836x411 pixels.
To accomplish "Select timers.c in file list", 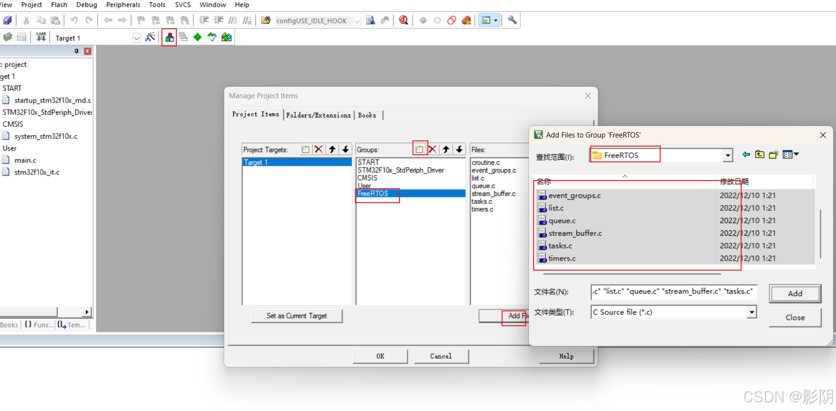I will click(x=562, y=258).
